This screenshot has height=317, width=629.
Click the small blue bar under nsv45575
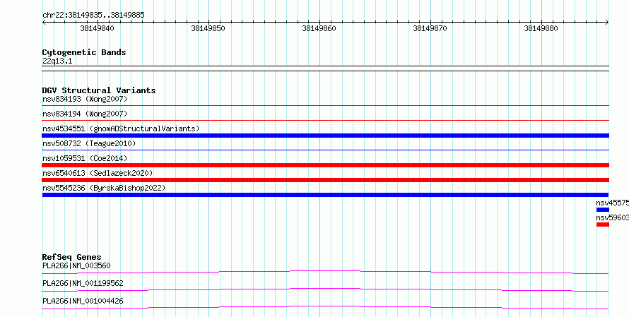(603, 210)
